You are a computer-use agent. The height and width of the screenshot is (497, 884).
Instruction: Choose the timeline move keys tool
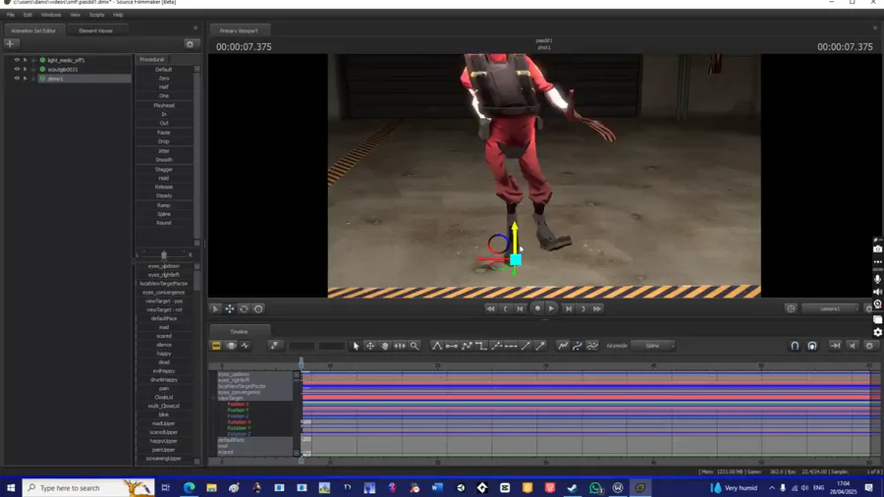tap(370, 346)
